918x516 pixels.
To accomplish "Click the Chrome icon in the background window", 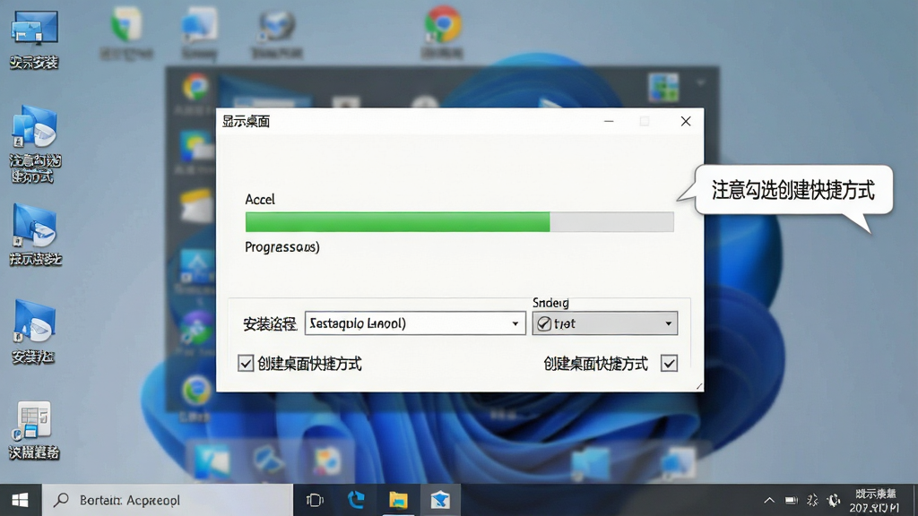I will [195, 87].
